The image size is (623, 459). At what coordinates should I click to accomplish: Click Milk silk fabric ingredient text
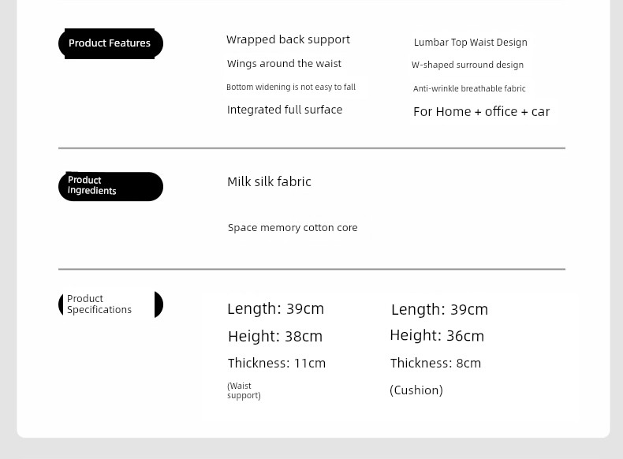coord(269,181)
